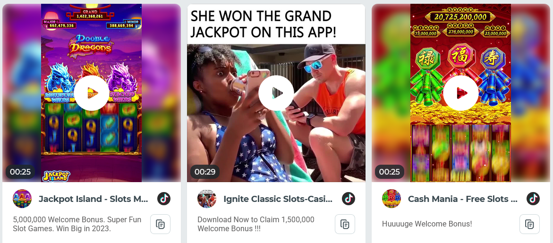Open the Jackpot Island advertiser avatar
Screen dimensions: 553x243
[x=22, y=199]
